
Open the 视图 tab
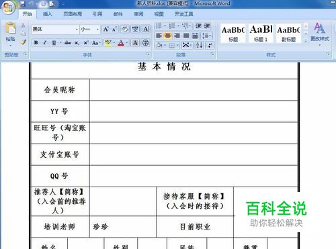coord(159,14)
